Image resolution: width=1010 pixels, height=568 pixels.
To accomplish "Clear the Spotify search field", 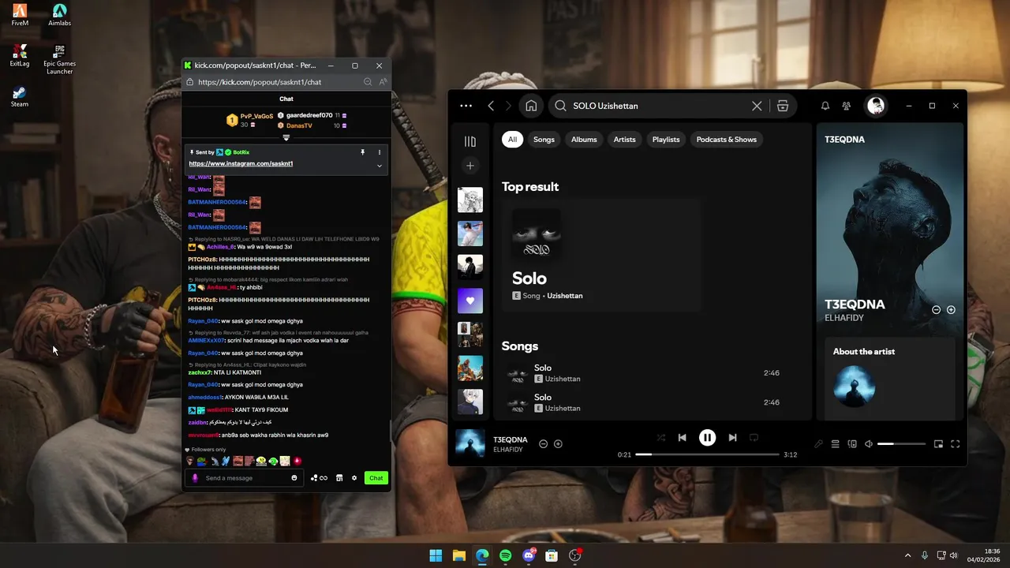I will coord(757,106).
